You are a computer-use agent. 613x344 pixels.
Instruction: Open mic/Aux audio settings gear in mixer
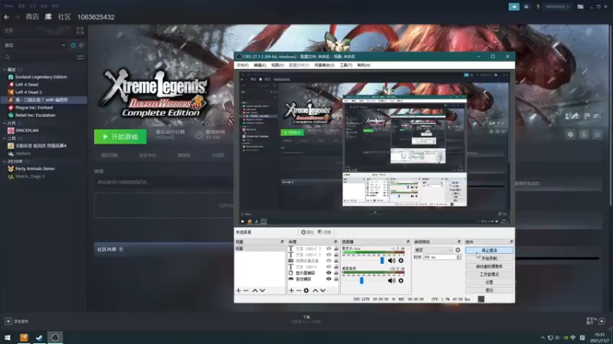[x=401, y=261]
